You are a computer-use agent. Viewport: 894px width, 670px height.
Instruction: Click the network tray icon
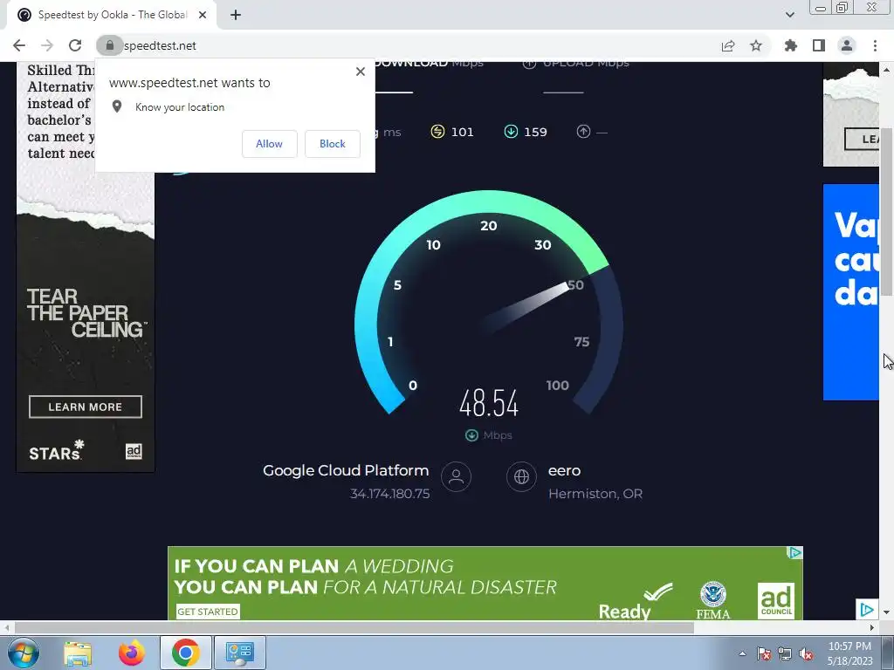[x=785, y=654]
